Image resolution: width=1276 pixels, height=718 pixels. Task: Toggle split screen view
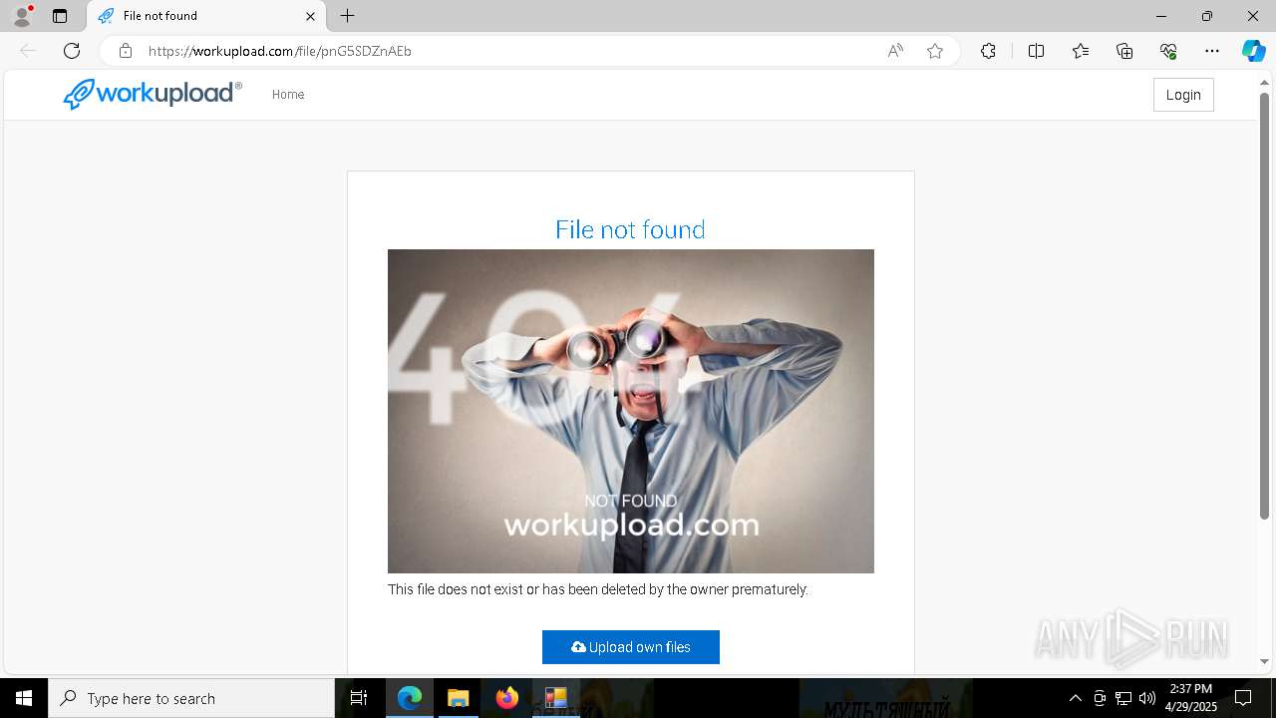click(1036, 51)
